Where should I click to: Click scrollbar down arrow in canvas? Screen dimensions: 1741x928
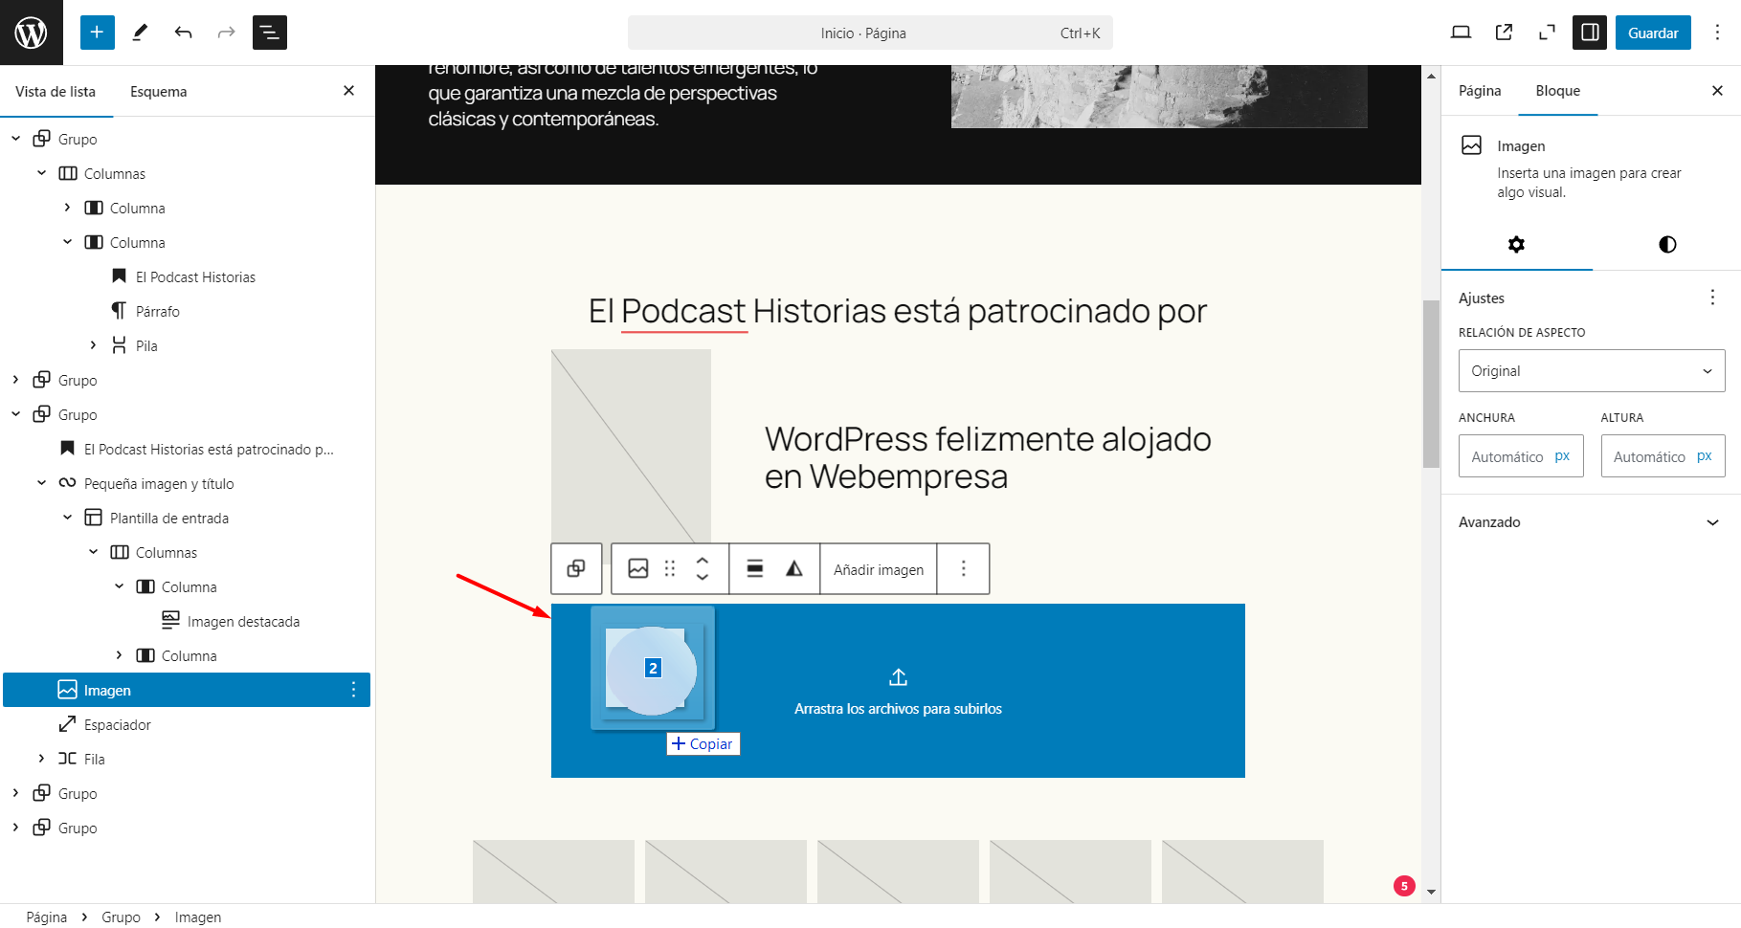(1431, 892)
